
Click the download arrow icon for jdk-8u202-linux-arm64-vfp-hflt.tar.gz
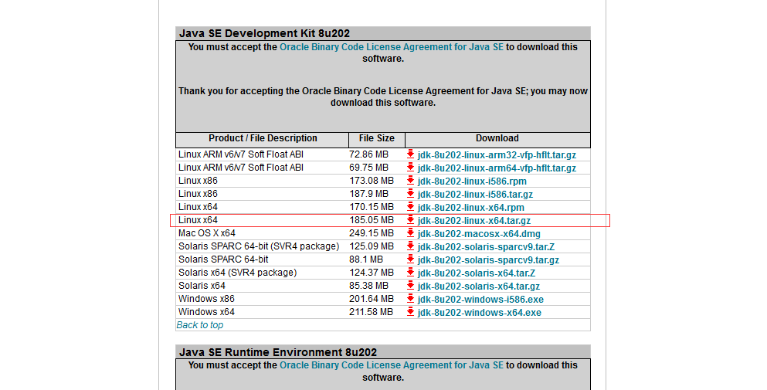pos(410,168)
